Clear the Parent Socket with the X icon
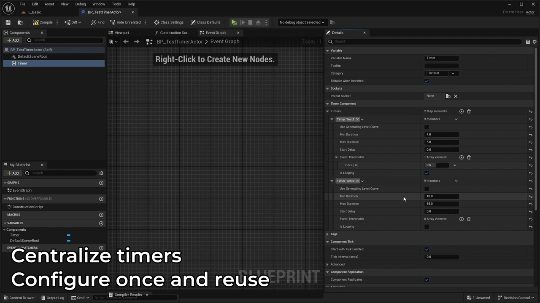 [456, 96]
